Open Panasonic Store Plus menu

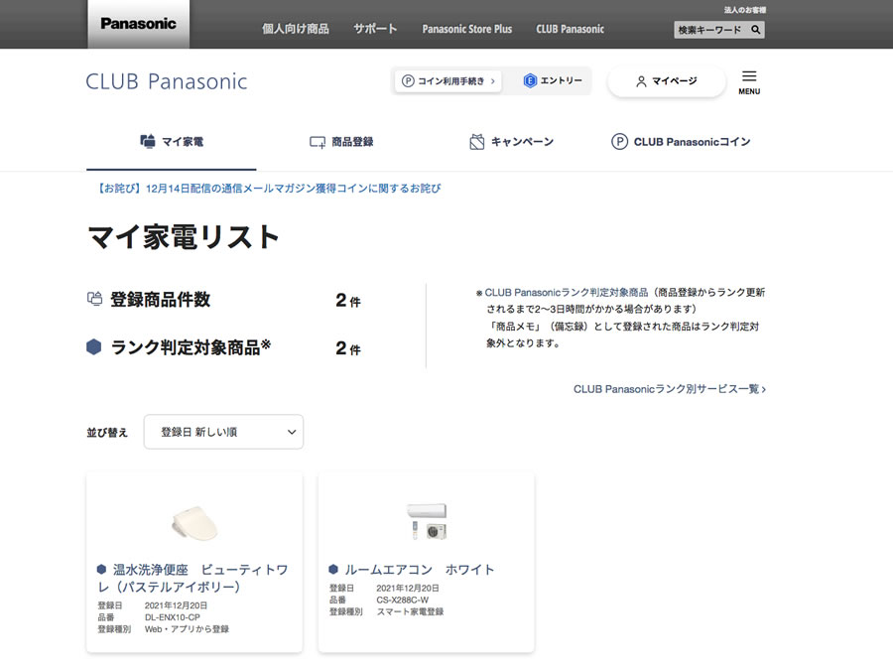(467, 29)
